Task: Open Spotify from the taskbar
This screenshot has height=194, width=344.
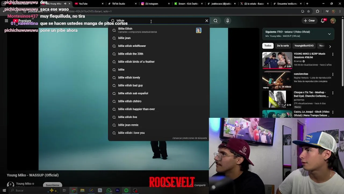Action: [x=126, y=190]
